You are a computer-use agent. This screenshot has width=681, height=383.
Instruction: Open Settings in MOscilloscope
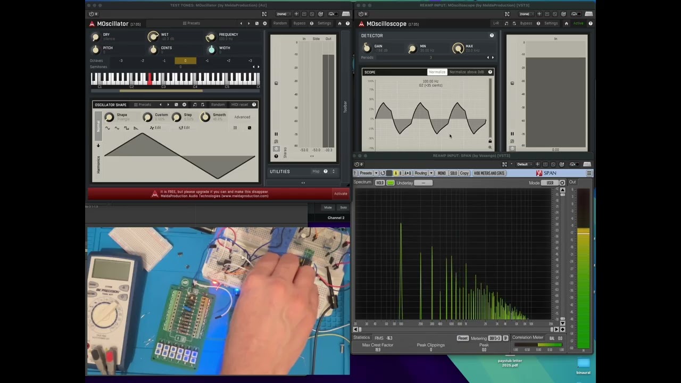coord(551,23)
